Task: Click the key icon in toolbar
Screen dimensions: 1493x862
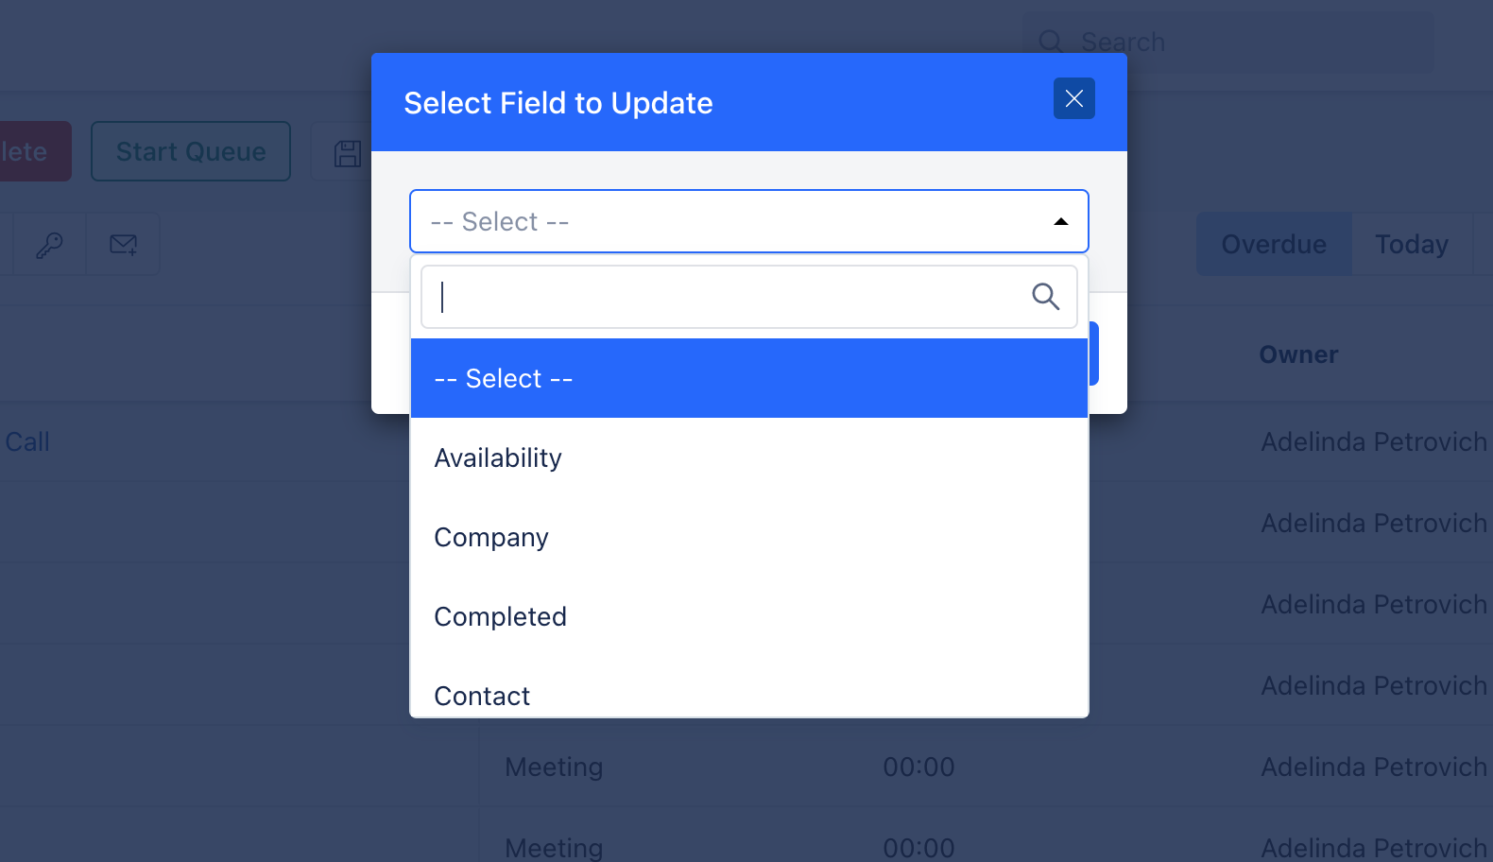Action: [x=49, y=245]
